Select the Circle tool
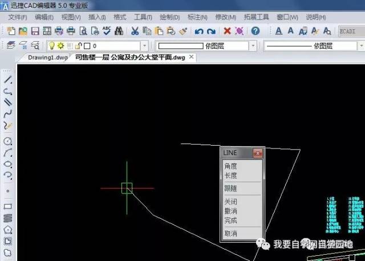The width and height of the screenshot is (365, 261). tap(7, 141)
